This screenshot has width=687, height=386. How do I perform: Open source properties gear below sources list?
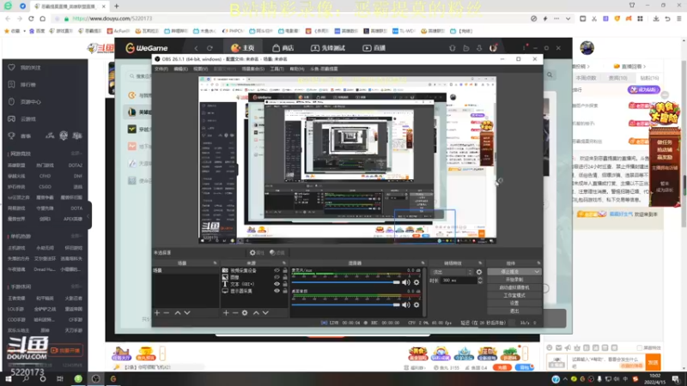245,313
